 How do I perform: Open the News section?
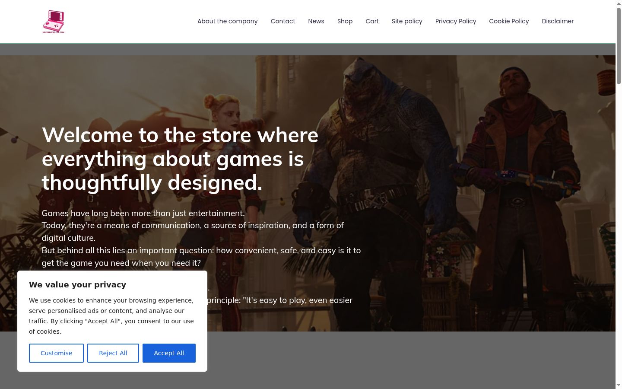(x=316, y=21)
